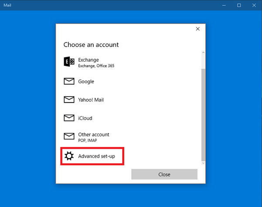Close the Choose an account dialog with X

pyautogui.click(x=197, y=29)
